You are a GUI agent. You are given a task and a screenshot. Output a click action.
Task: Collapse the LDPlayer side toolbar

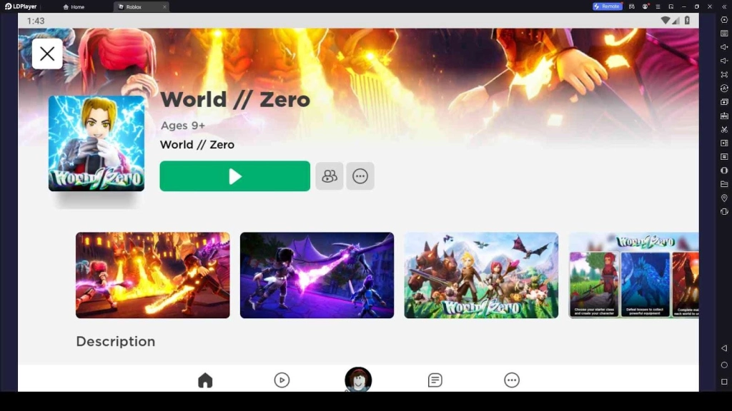[724, 6]
